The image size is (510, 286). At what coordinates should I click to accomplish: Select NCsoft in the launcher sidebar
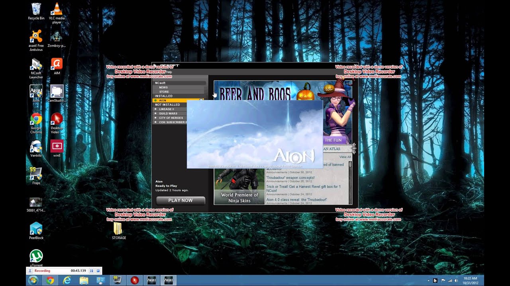pos(180,83)
